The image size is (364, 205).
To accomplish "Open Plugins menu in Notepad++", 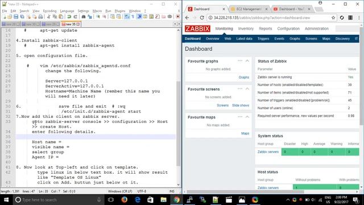I will coord(120,11).
